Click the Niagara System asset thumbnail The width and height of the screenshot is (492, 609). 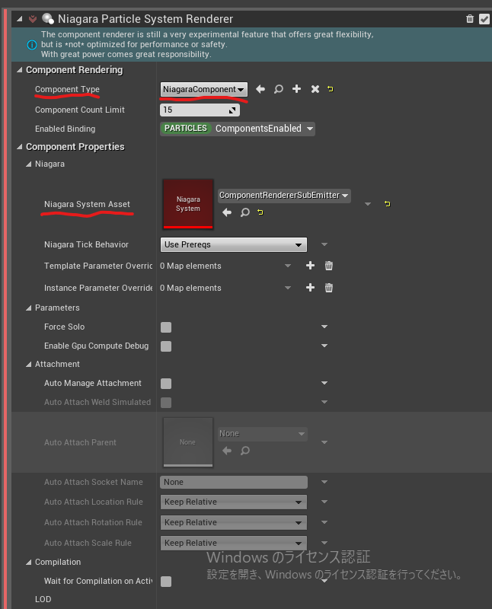(x=188, y=203)
